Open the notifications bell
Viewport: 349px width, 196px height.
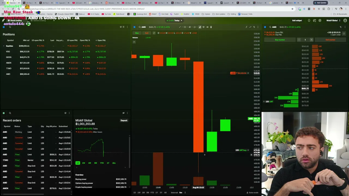click(309, 20)
